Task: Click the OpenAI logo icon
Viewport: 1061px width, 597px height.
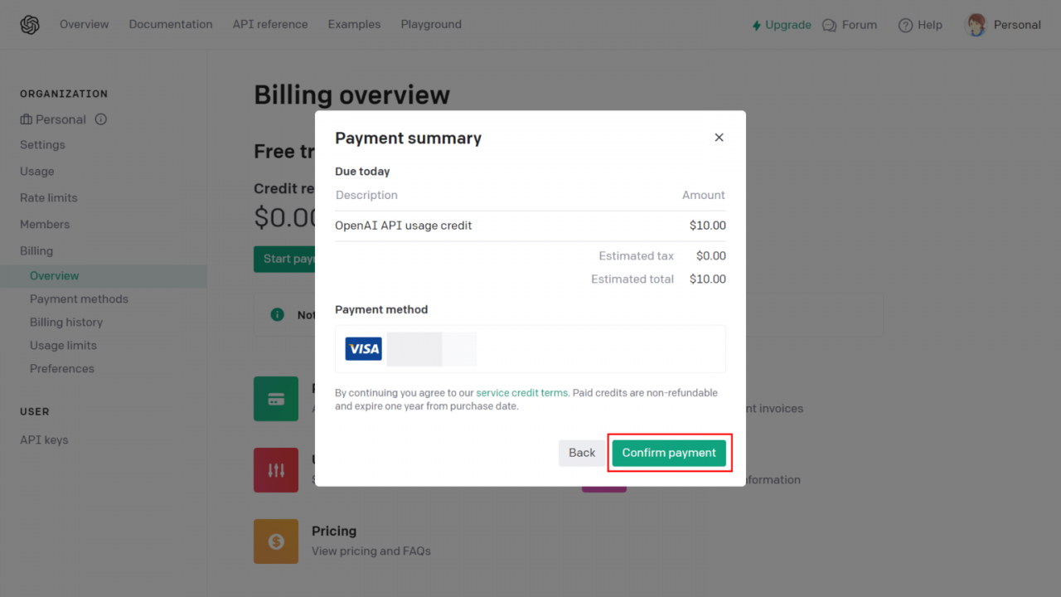Action: tap(30, 25)
